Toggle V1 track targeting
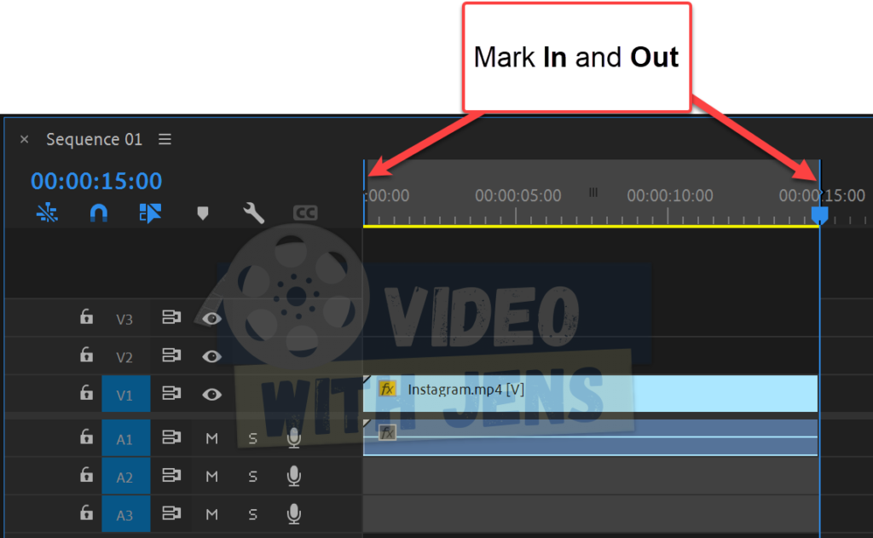 pyautogui.click(x=126, y=394)
